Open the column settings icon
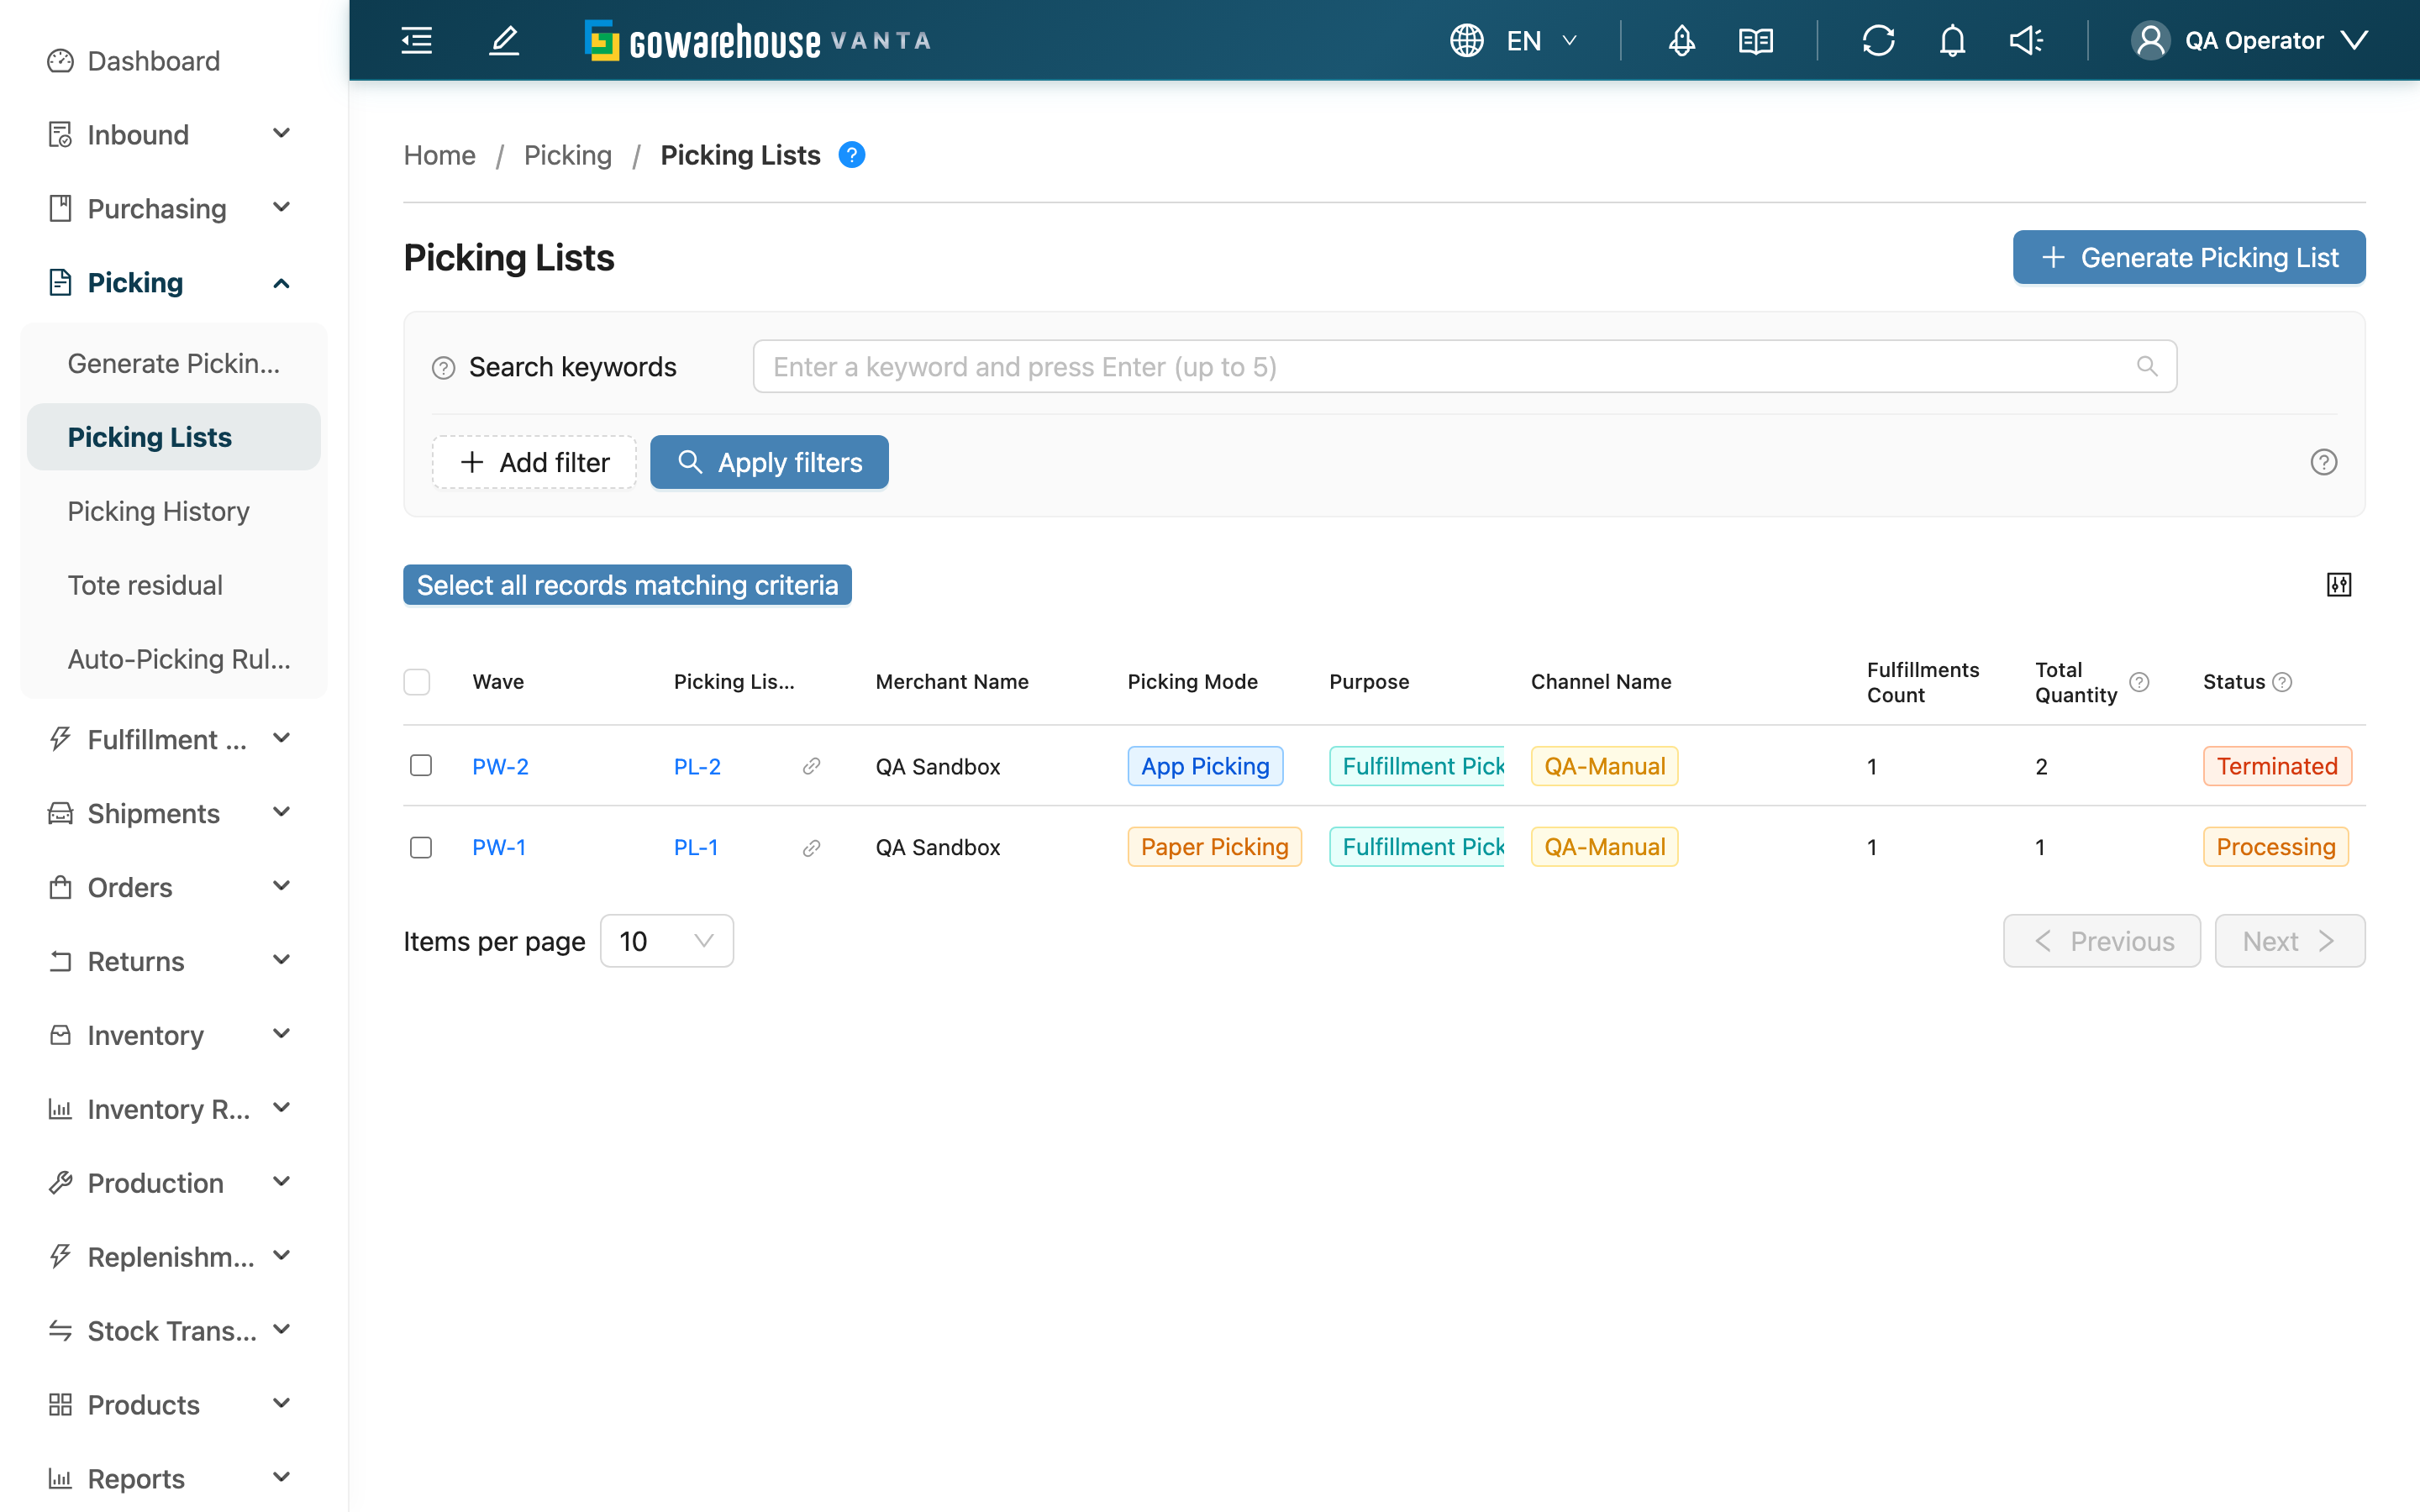The image size is (2420, 1512). click(2339, 585)
